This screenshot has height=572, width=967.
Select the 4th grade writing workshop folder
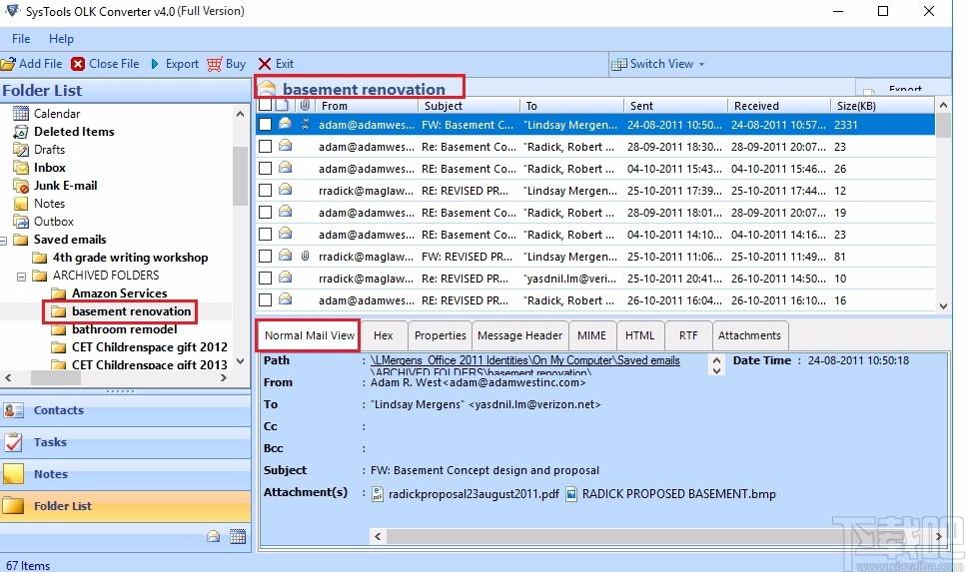tap(130, 258)
